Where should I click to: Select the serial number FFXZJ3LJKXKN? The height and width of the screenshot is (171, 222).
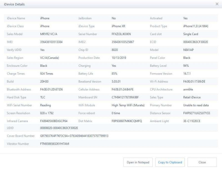(x=121, y=34)
